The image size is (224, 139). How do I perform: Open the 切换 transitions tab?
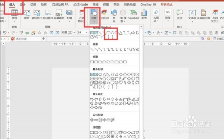point(33,4)
